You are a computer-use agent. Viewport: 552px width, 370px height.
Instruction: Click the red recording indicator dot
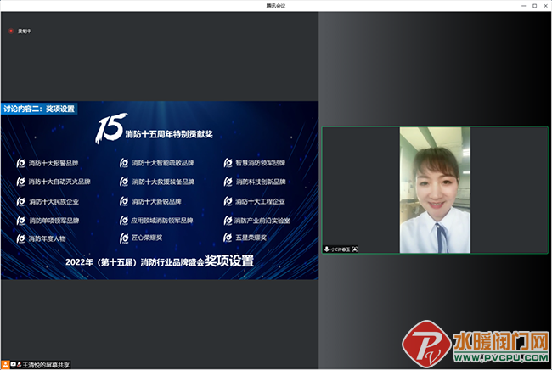pos(11,31)
